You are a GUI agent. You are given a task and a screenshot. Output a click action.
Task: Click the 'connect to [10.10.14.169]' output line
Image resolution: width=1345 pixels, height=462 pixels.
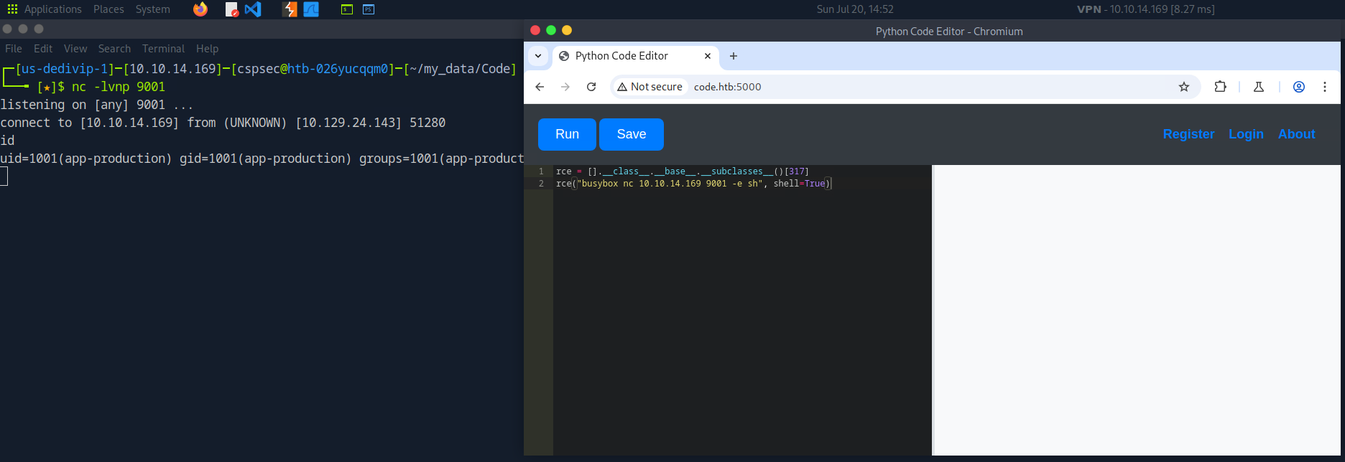(223, 123)
